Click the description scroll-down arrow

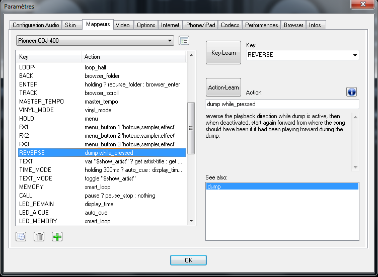(355, 167)
